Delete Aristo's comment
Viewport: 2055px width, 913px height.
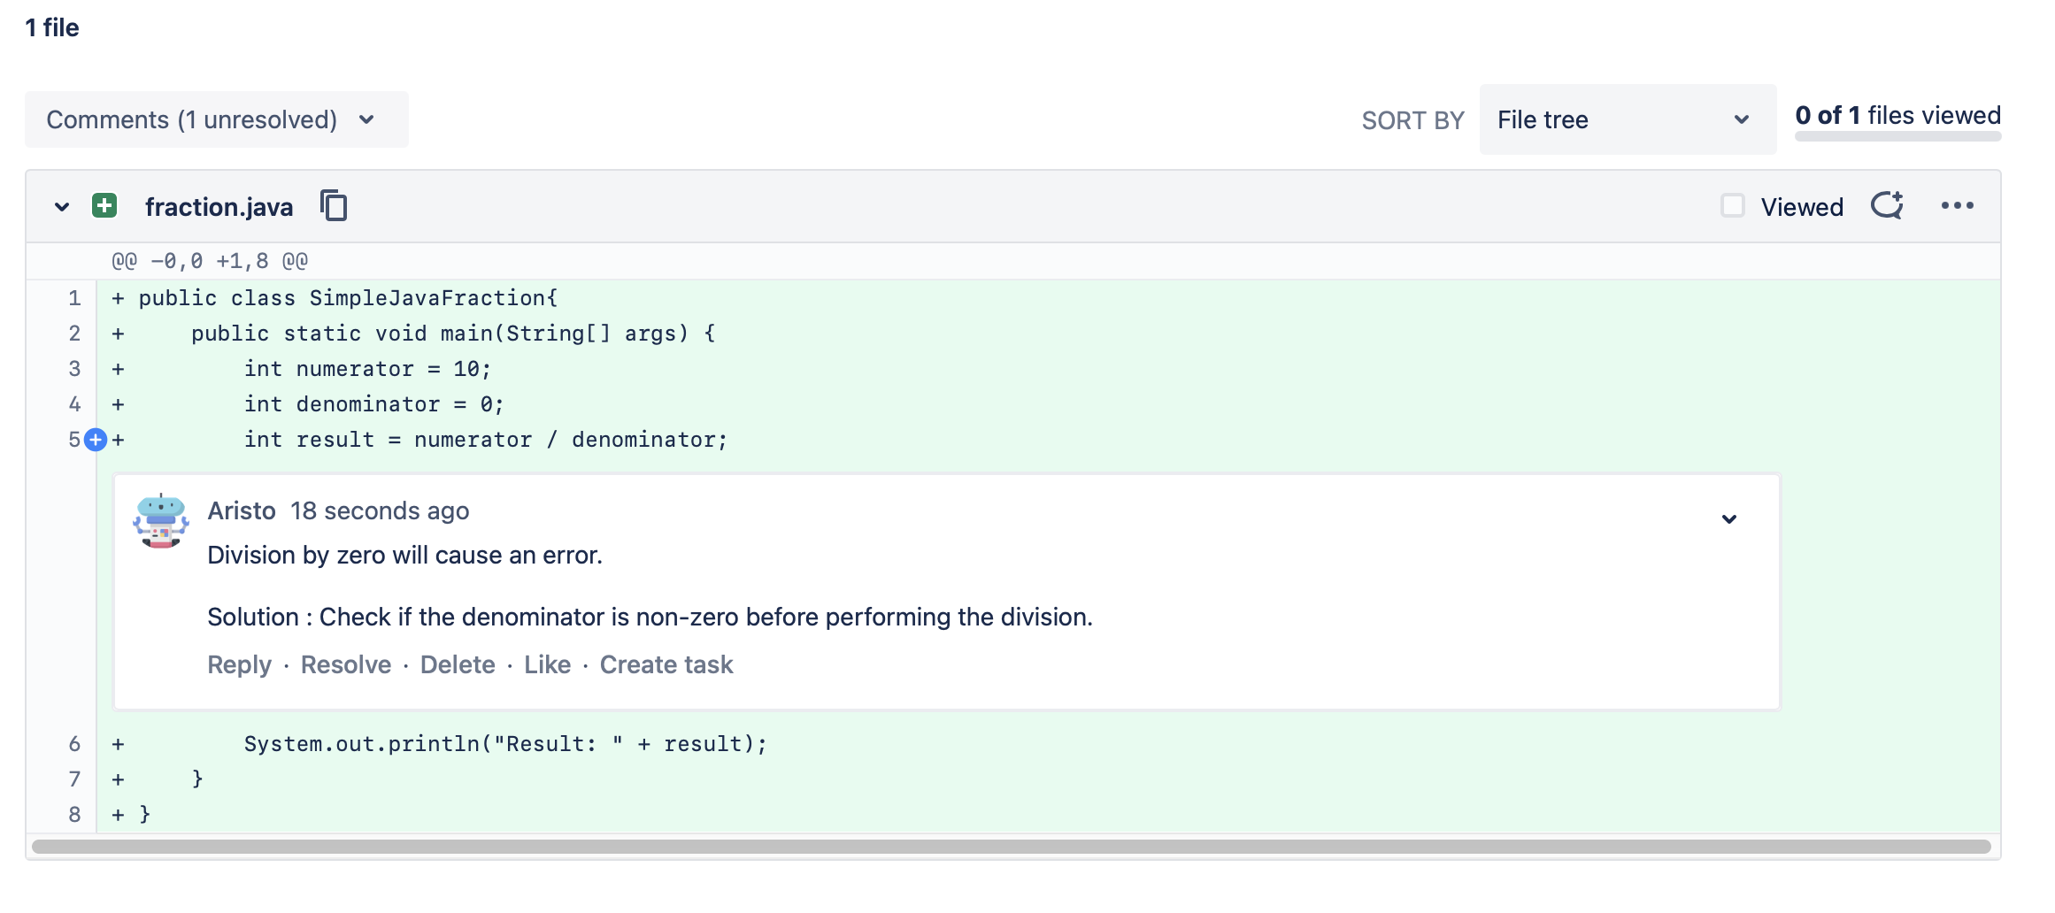(458, 664)
